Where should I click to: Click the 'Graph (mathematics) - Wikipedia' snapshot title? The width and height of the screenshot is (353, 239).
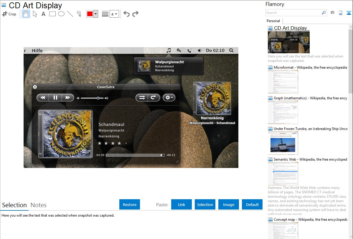(x=310, y=98)
